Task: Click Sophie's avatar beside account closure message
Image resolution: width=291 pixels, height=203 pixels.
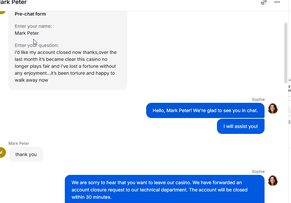Action: (272, 181)
